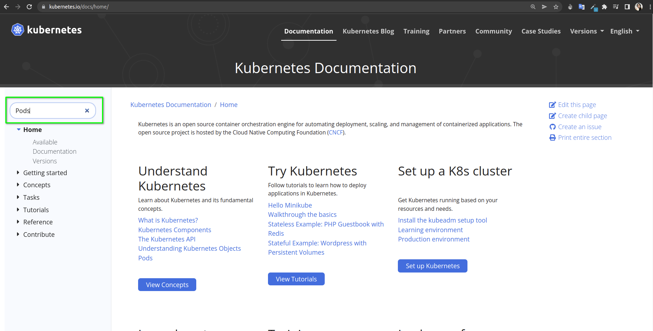Open Learning environment link
This screenshot has height=331, width=653.
click(x=430, y=230)
